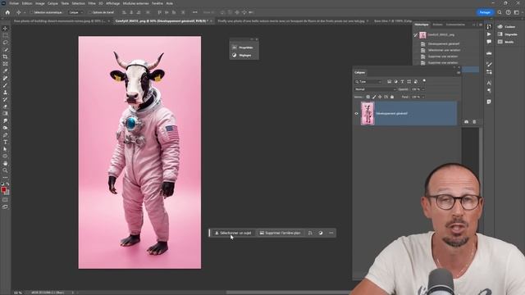Toggle lock image pixels brush icon

[x=374, y=97]
